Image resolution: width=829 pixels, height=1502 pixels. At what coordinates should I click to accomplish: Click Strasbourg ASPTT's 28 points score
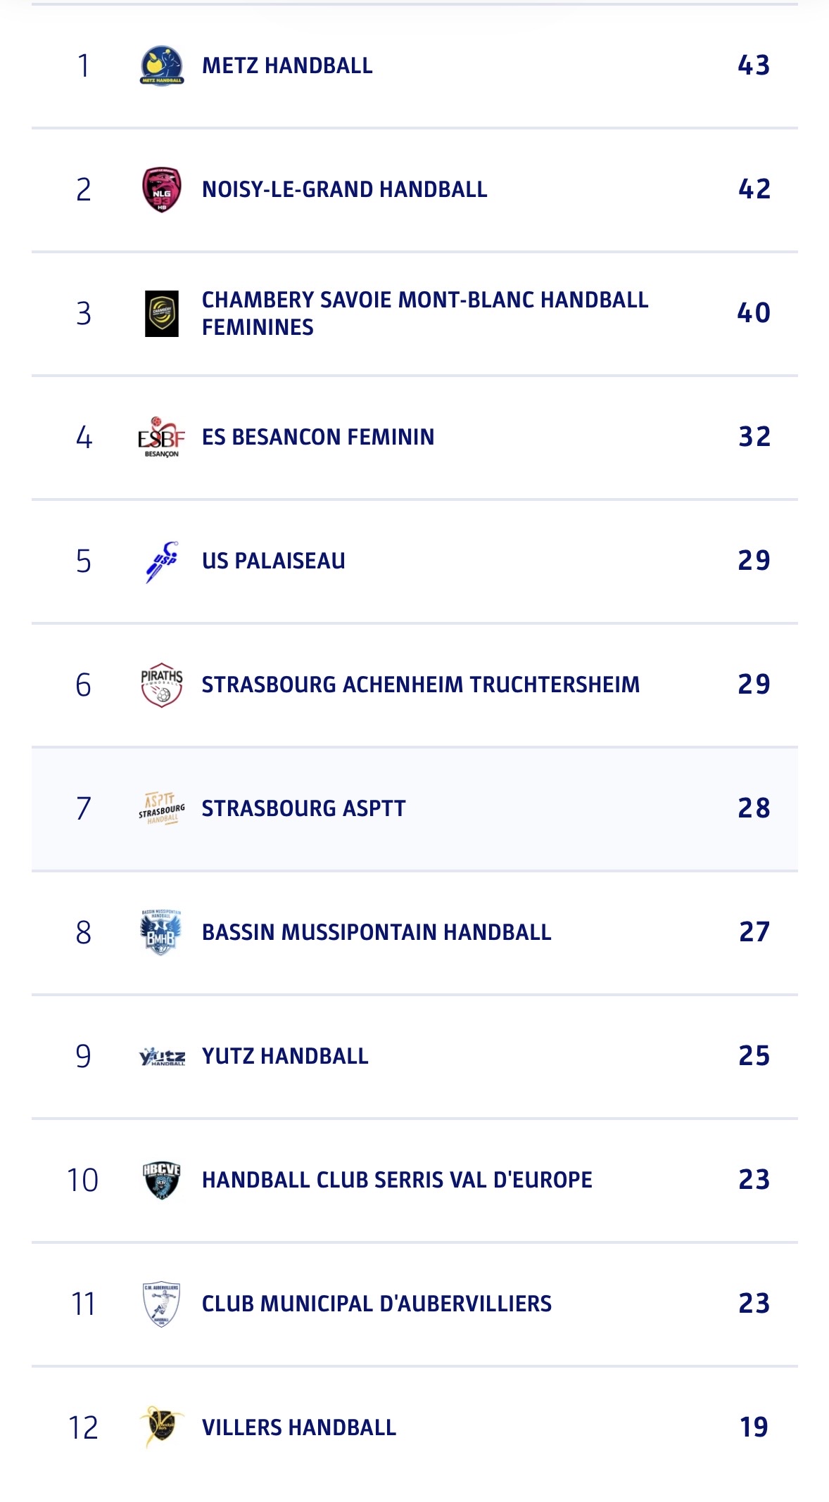[x=754, y=808]
